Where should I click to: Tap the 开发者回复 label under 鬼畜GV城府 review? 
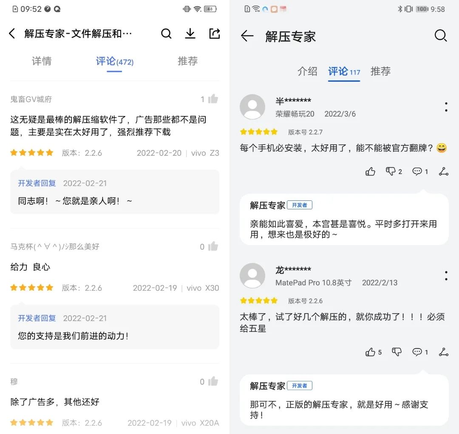point(37,183)
